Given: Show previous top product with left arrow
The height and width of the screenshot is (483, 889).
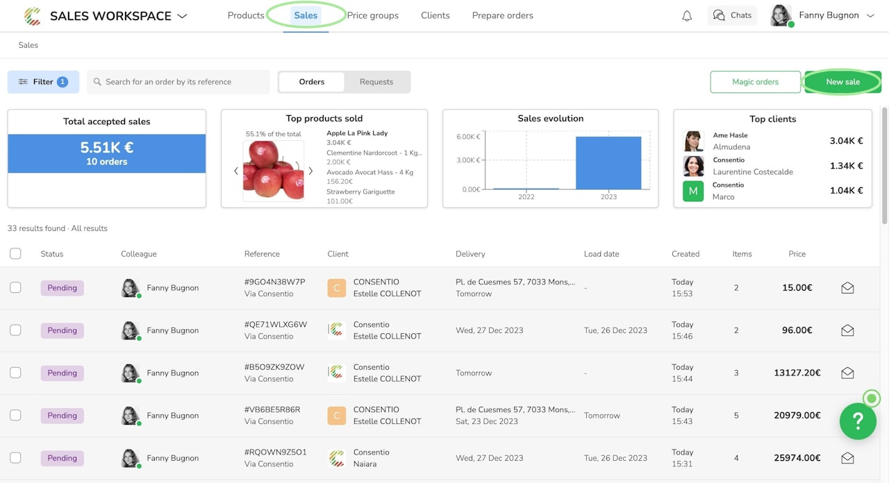Looking at the screenshot, I should point(235,171).
